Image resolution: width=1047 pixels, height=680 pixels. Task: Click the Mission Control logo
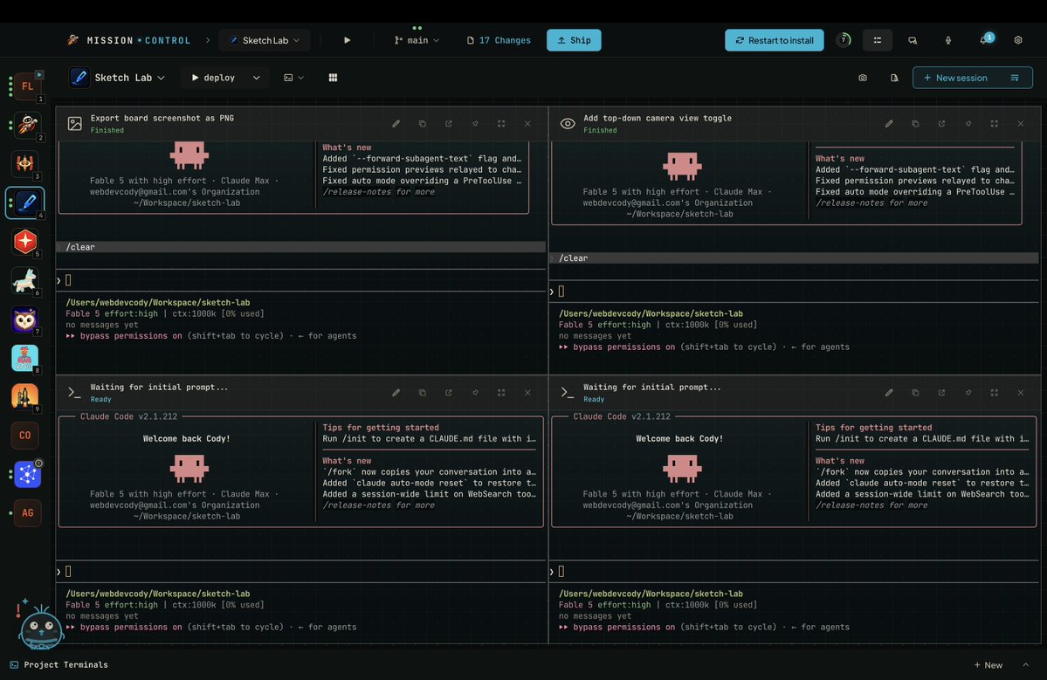point(129,40)
